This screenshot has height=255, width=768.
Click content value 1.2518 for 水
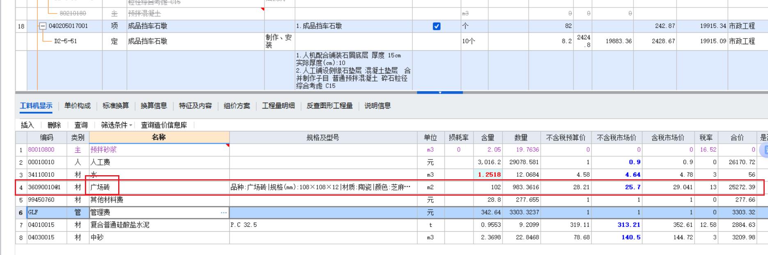tap(487, 175)
